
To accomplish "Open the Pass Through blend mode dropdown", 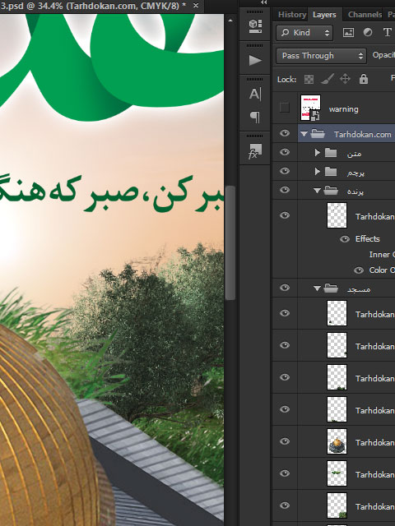I will coord(320,55).
